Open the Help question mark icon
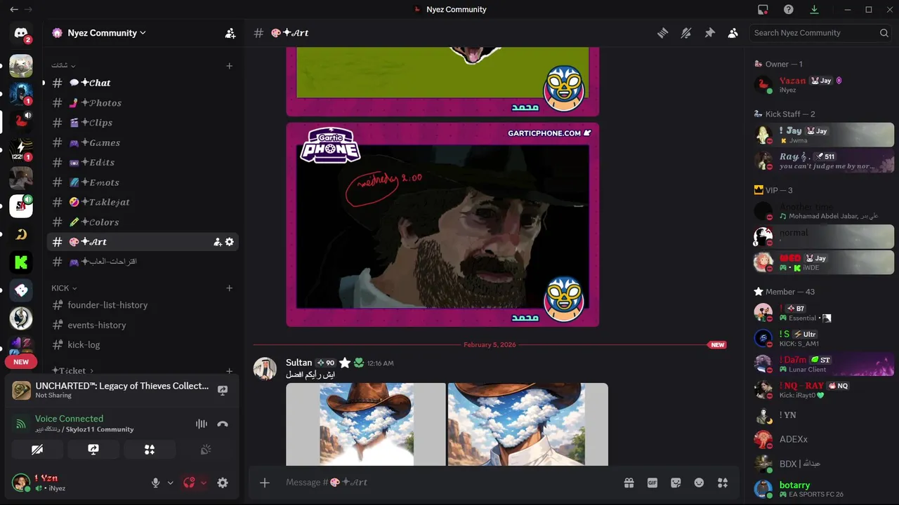This screenshot has width=899, height=505. (789, 9)
